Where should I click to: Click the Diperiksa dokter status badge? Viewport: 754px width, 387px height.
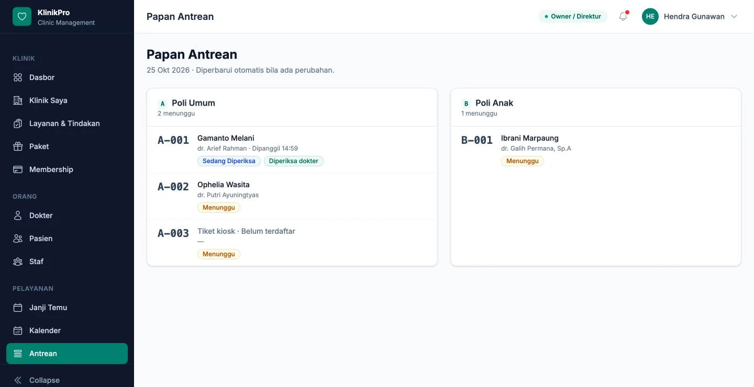(294, 161)
